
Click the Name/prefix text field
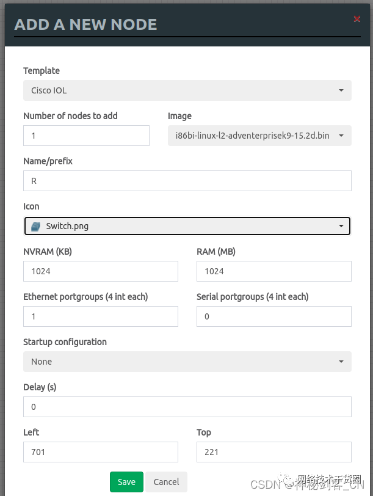(x=187, y=181)
